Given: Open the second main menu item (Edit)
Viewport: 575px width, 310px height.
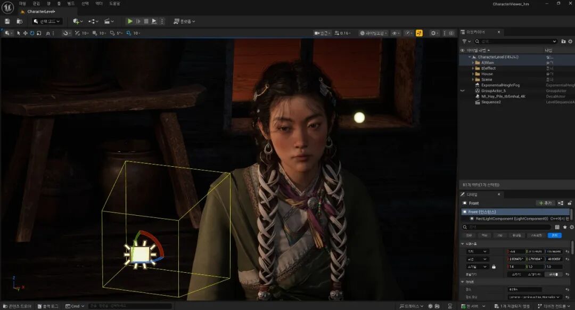Looking at the screenshot, I should pos(36,3).
